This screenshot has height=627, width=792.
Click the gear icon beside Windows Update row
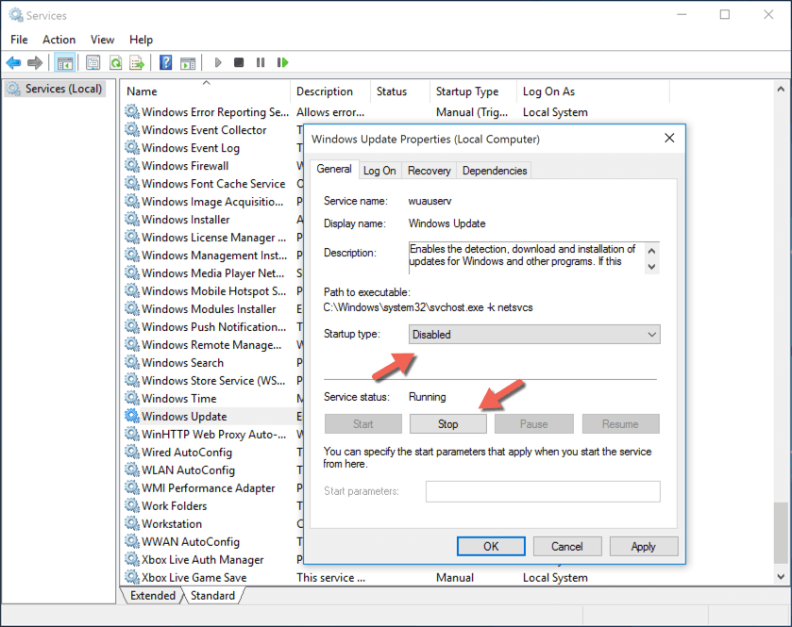pos(132,416)
